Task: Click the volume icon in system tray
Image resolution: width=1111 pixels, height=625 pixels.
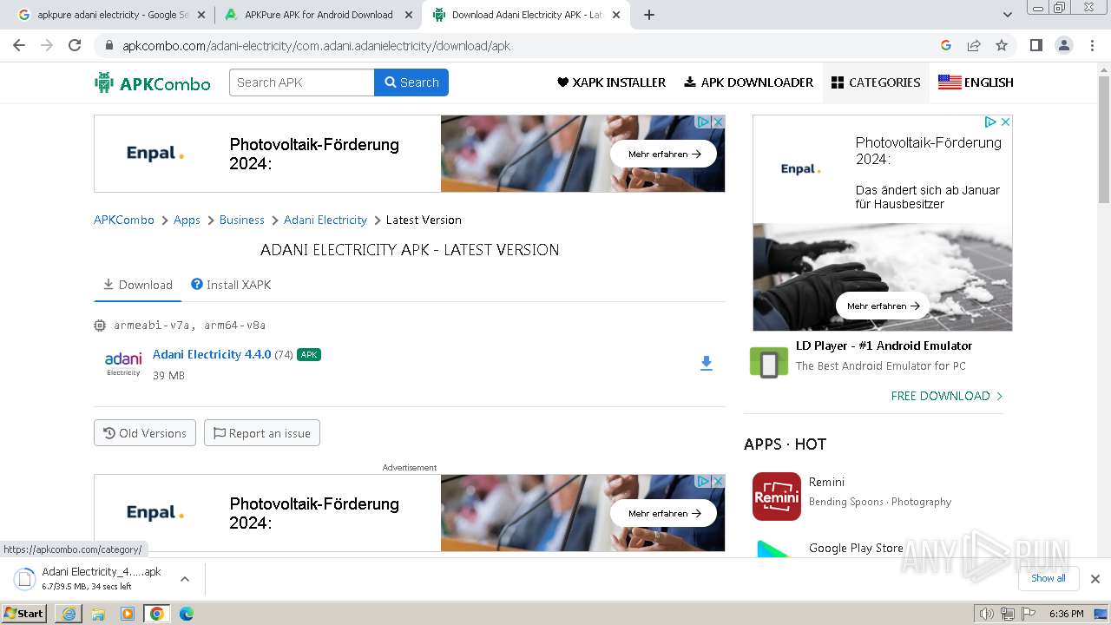Action: [x=986, y=614]
